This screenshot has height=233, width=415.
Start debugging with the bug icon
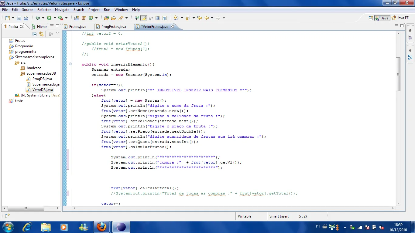(38, 18)
